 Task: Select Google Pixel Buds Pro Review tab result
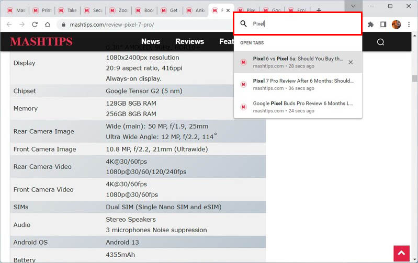pos(298,107)
